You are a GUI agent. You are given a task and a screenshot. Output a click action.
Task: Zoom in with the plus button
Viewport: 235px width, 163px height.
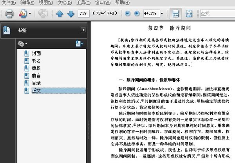point(137,14)
